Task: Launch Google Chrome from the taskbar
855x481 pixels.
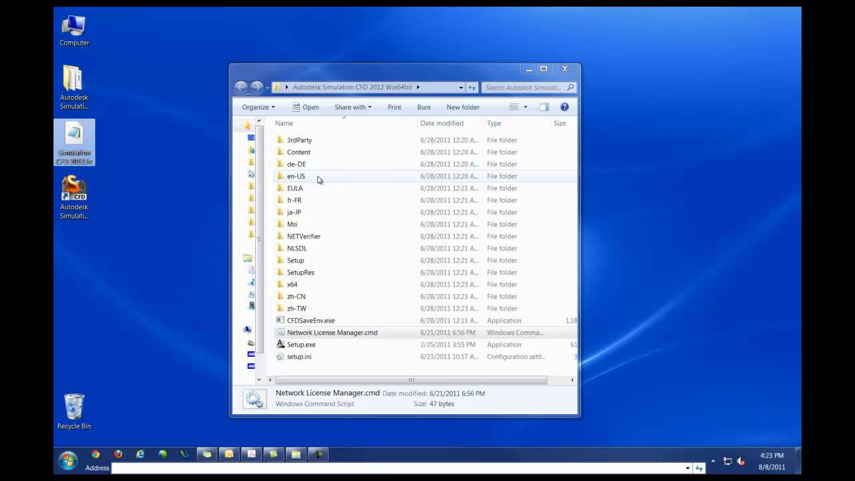Action: pyautogui.click(x=96, y=454)
